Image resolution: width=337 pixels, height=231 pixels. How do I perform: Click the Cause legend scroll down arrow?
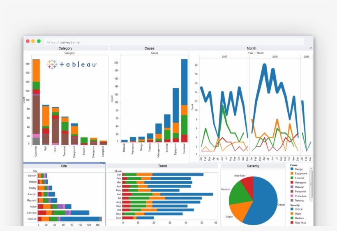pos(311,200)
